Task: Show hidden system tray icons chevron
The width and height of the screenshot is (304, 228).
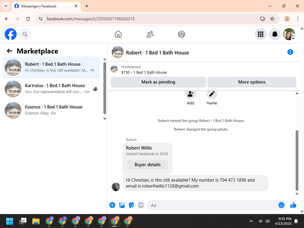Action: [251, 221]
